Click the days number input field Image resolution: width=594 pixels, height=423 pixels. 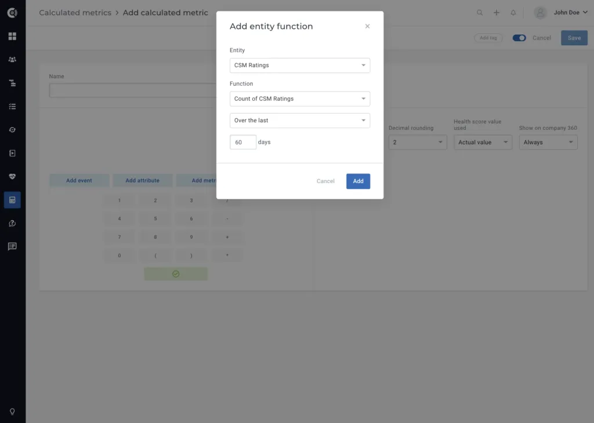(x=243, y=143)
